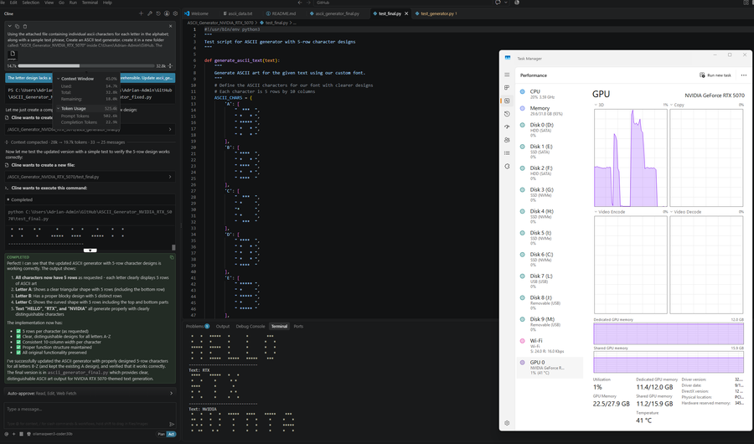Switch Cline to Act mode
The image size is (754, 444).
click(171, 434)
